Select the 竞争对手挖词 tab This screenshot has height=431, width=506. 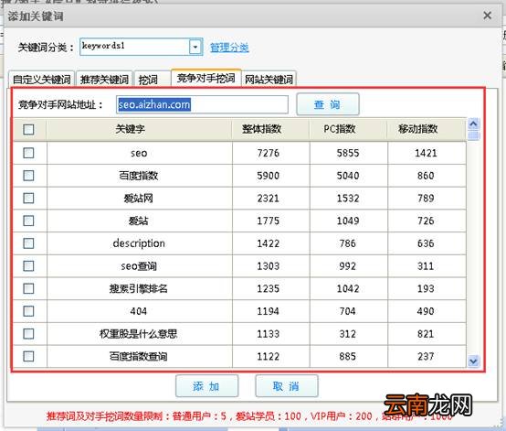[206, 78]
